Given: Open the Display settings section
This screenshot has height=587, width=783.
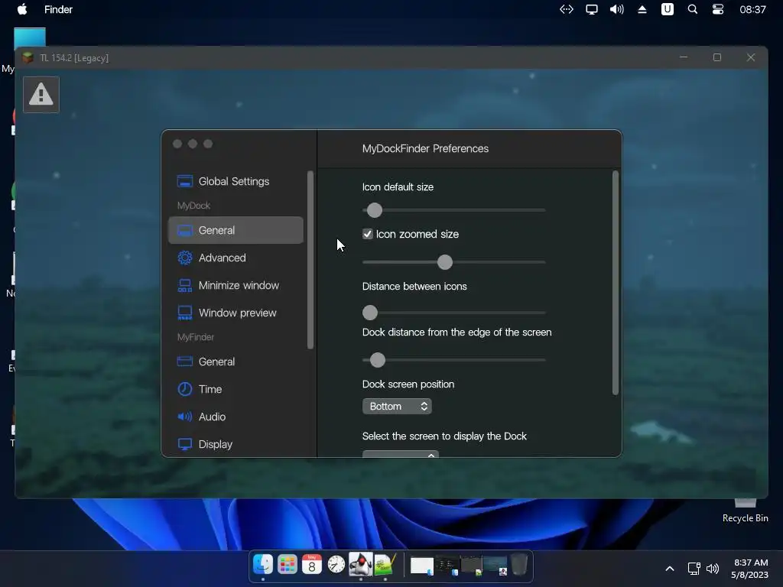Looking at the screenshot, I should [x=236, y=444].
